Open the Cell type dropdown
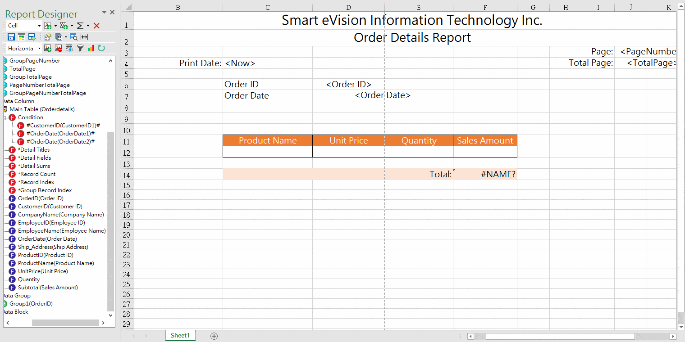Viewport: 685px width, 342px height. tap(39, 26)
